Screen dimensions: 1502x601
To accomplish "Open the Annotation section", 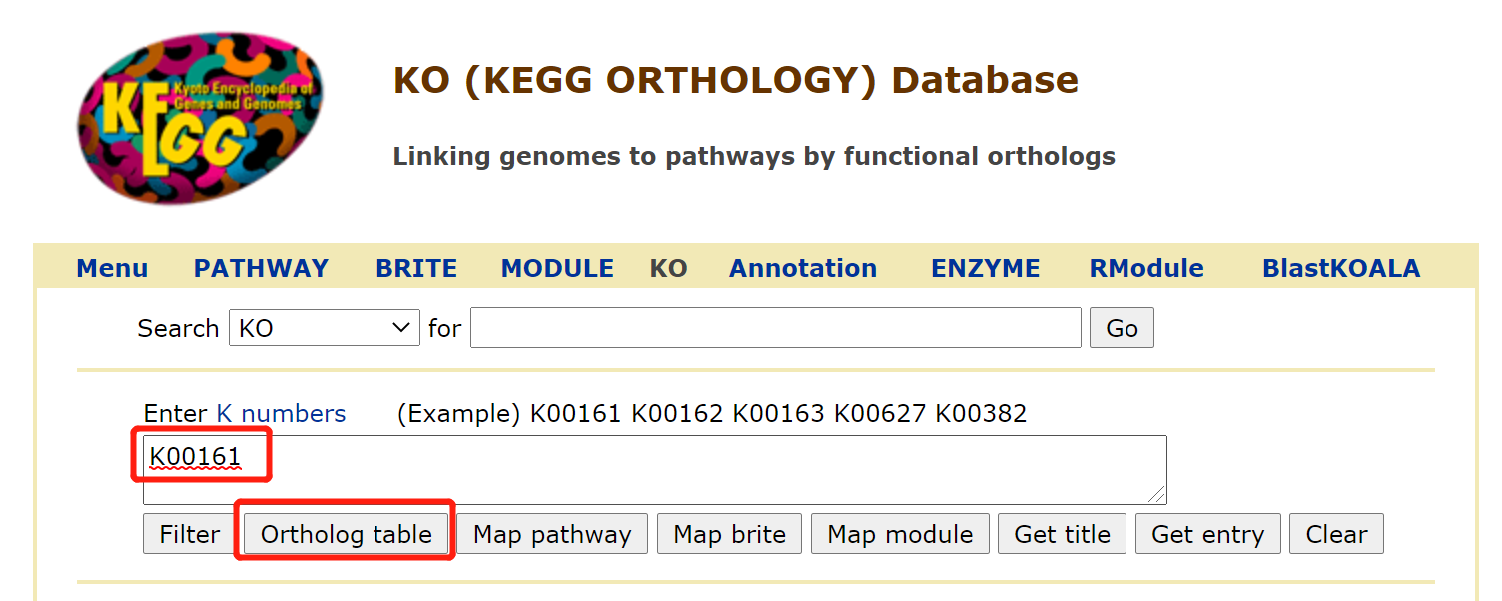I will 802,267.
